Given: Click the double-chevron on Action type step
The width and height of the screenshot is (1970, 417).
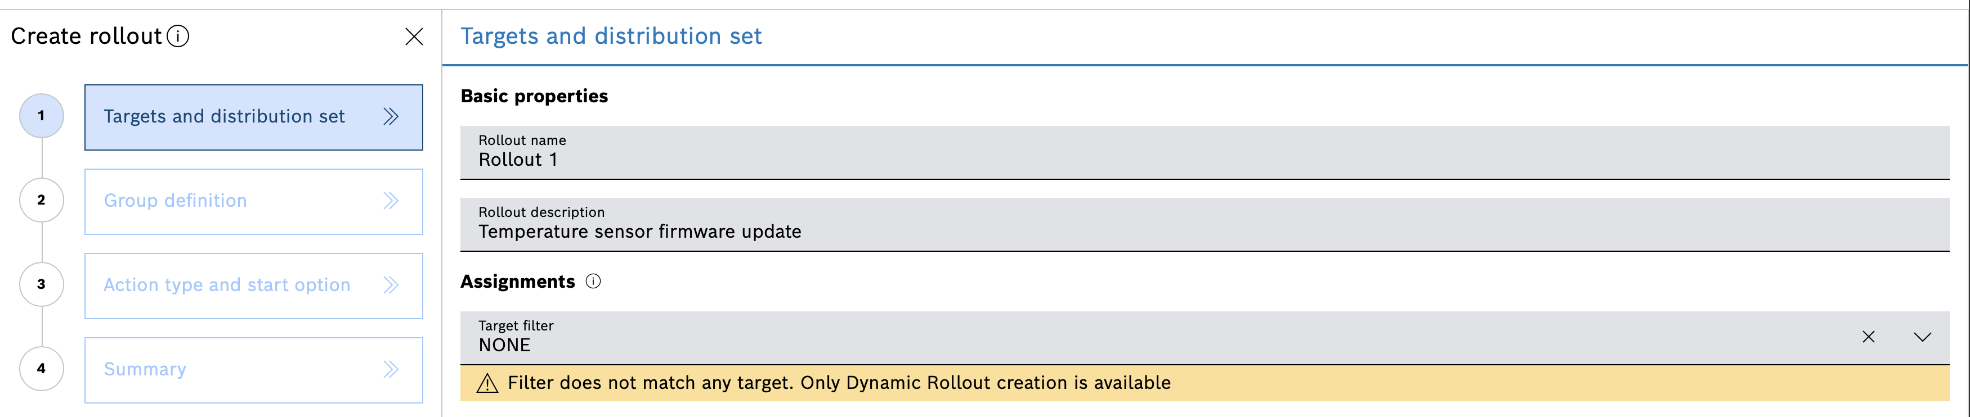Looking at the screenshot, I should [391, 285].
